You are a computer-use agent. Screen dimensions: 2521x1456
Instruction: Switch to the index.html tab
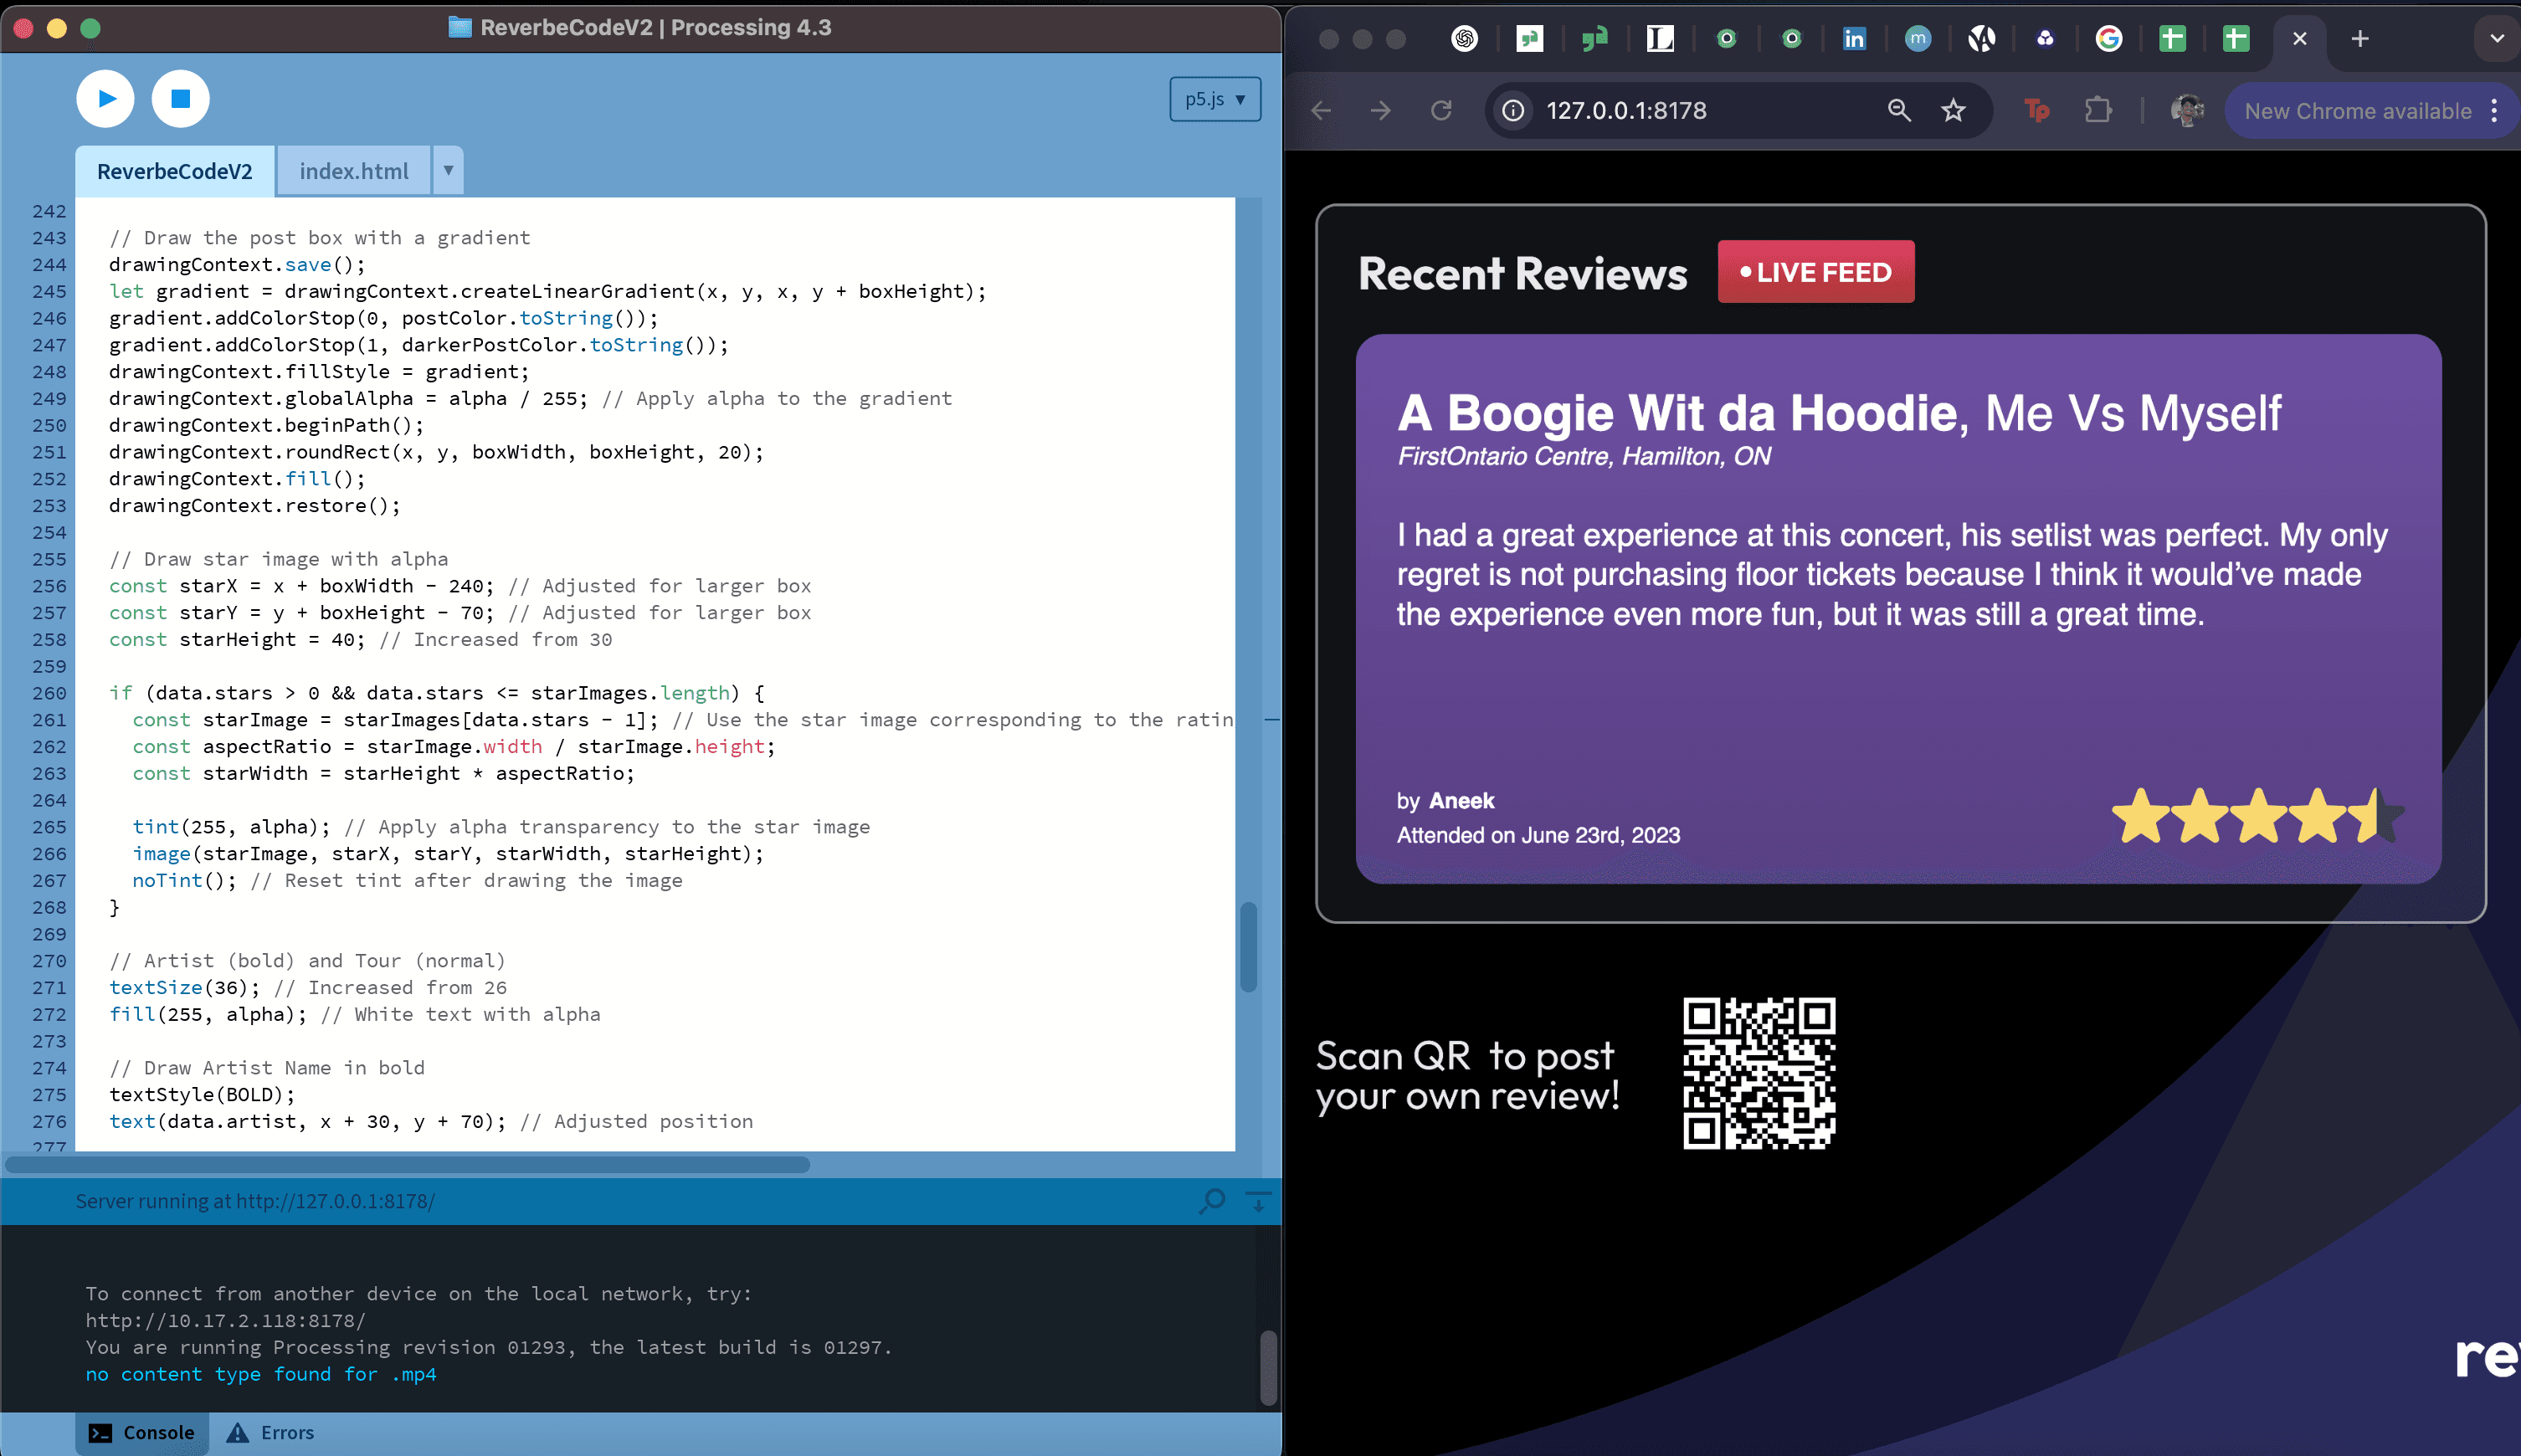(x=354, y=171)
